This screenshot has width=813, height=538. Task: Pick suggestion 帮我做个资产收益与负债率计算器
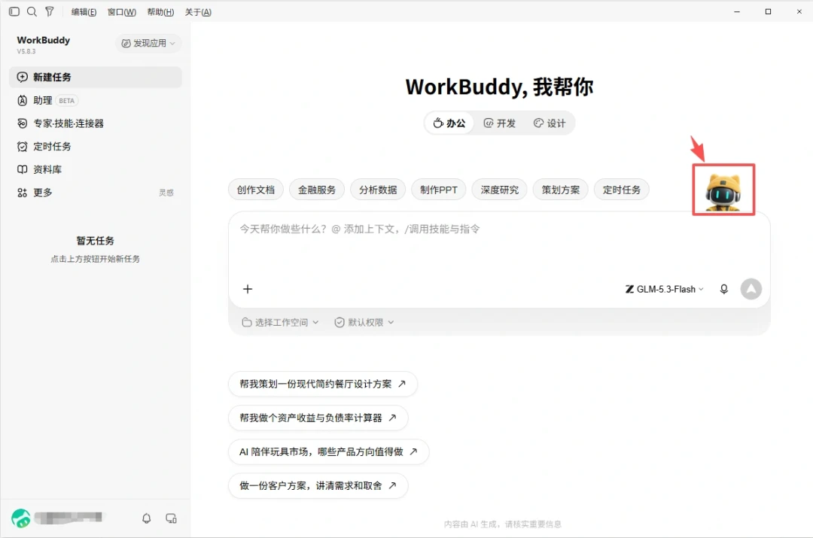[318, 418]
